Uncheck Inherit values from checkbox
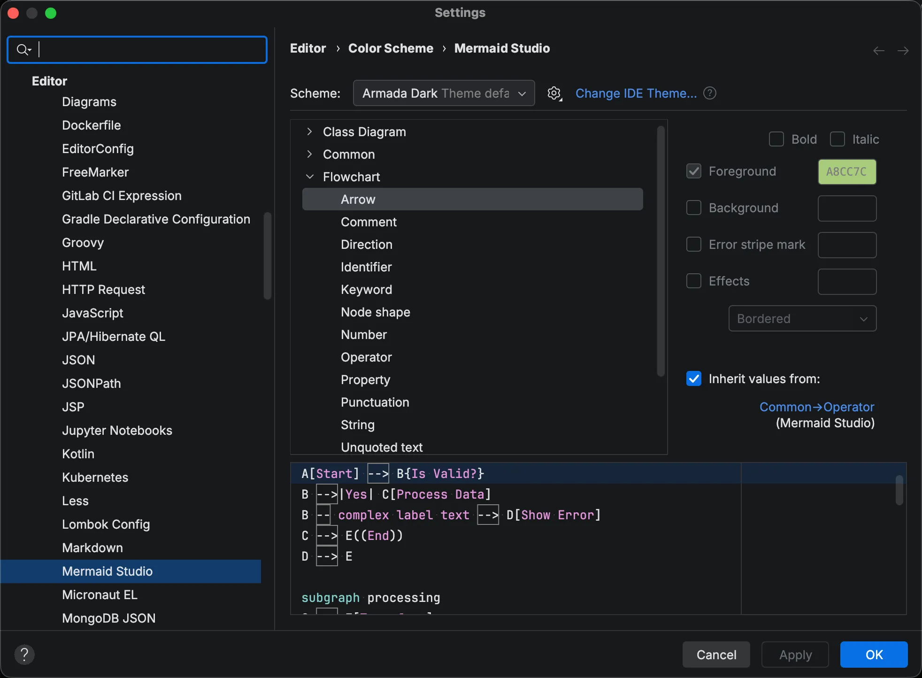Image resolution: width=922 pixels, height=678 pixels. pyautogui.click(x=694, y=378)
